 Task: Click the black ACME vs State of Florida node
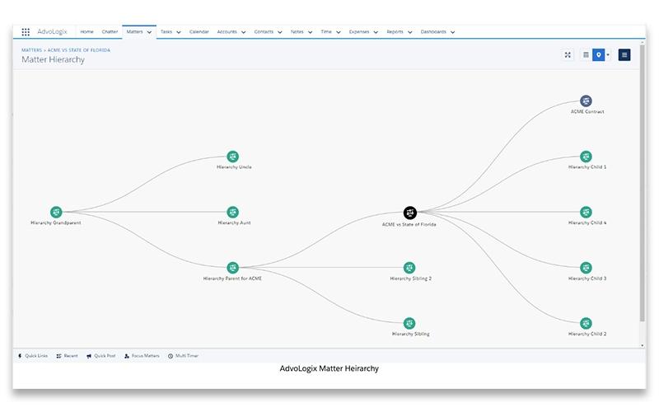(410, 213)
